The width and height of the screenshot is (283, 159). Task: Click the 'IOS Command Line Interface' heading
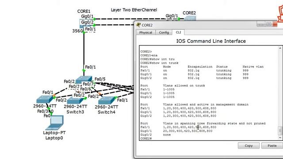click(211, 41)
